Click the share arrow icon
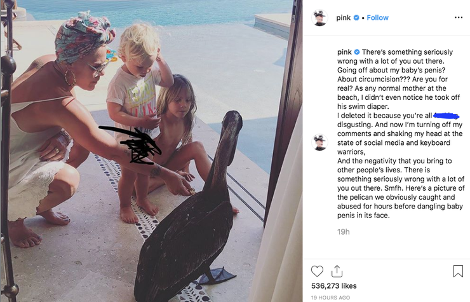Screen dimensions: 470x302 pos(337,271)
